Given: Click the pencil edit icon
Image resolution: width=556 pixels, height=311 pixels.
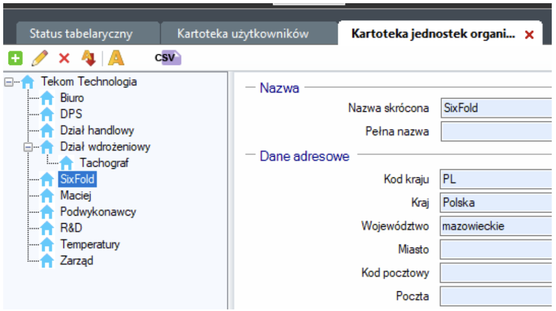Looking at the screenshot, I should coord(39,58).
